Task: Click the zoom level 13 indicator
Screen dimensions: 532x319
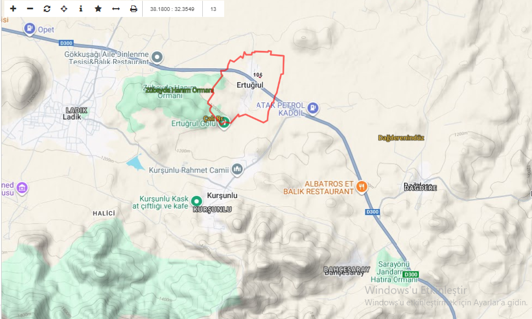Action: coord(213,9)
